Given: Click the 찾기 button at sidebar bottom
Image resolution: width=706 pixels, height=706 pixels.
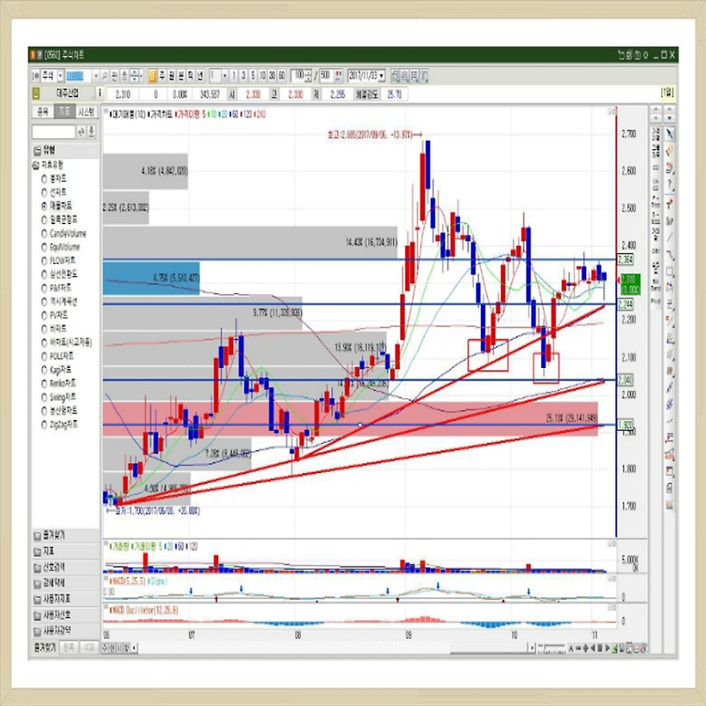Looking at the screenshot, I should click(45, 648).
